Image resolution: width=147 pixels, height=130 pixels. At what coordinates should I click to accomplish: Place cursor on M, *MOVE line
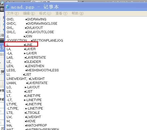point(21,121)
